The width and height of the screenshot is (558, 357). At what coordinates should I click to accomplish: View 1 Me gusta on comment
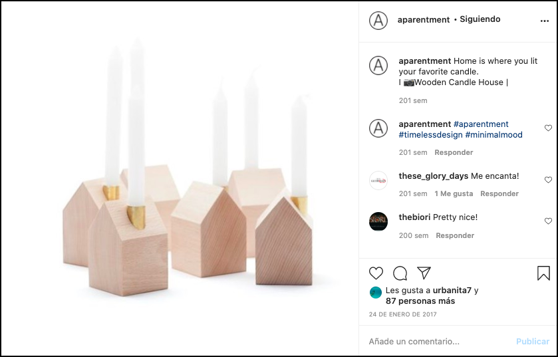454,193
